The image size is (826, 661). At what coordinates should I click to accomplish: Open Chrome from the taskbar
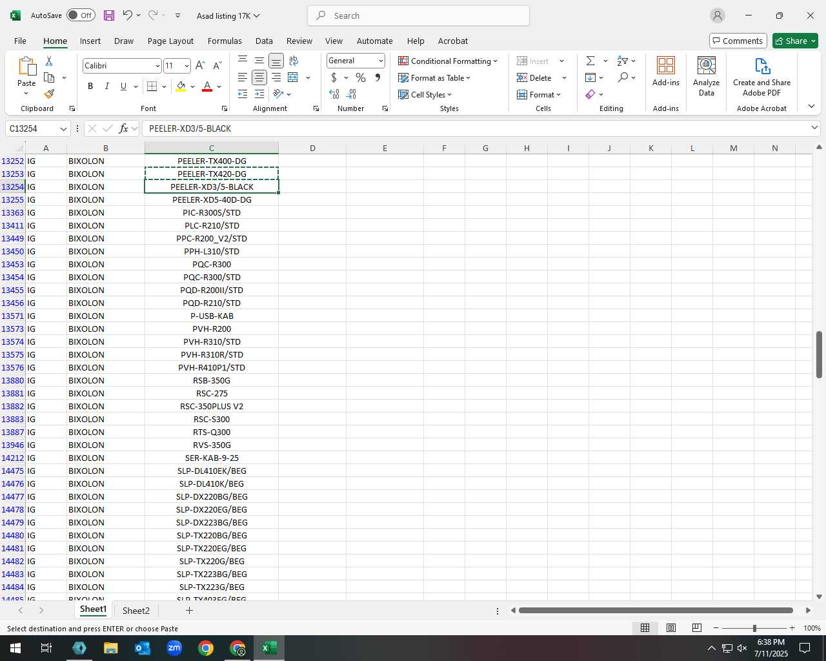click(x=206, y=648)
